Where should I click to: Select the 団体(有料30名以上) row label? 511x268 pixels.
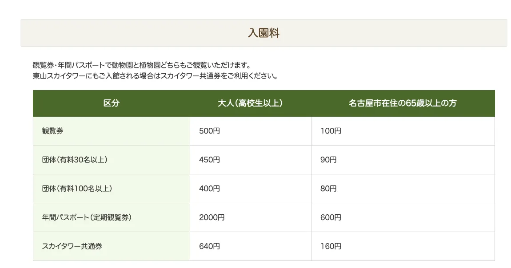tap(75, 160)
